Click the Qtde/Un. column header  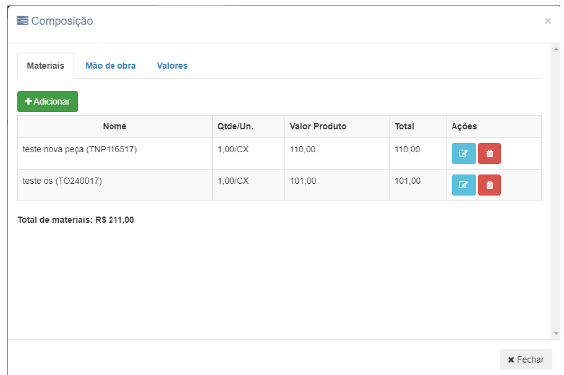click(x=236, y=126)
